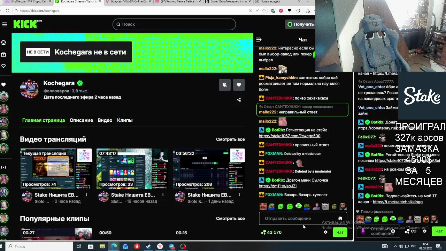The image size is (446, 251).
Task: Open the 03:56:32 video thumbnail
Action: 209,169
